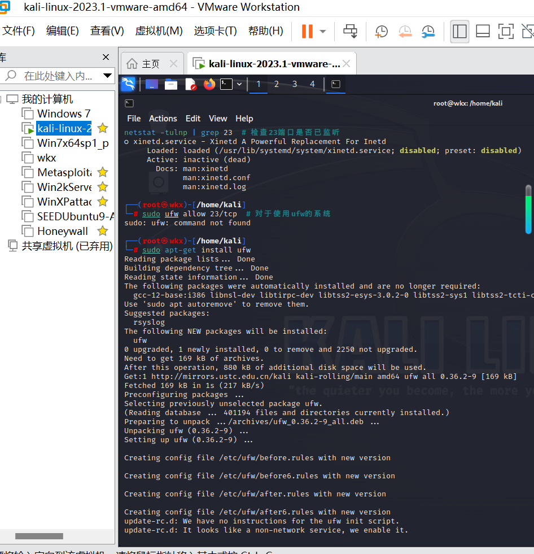Select Win2kServe virtual machine
The width and height of the screenshot is (534, 554).
[64, 187]
